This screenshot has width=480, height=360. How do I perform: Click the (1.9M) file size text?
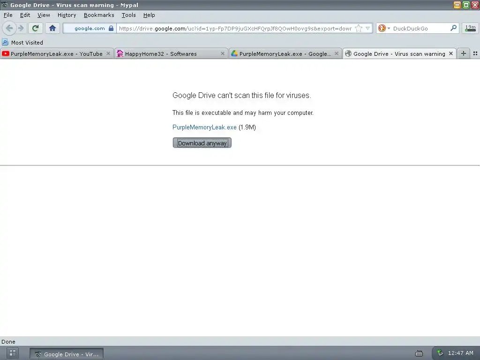tap(247, 127)
